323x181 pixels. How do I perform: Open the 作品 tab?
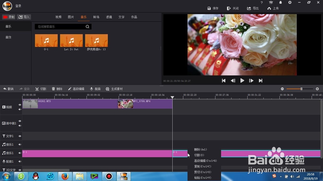pos(134,17)
